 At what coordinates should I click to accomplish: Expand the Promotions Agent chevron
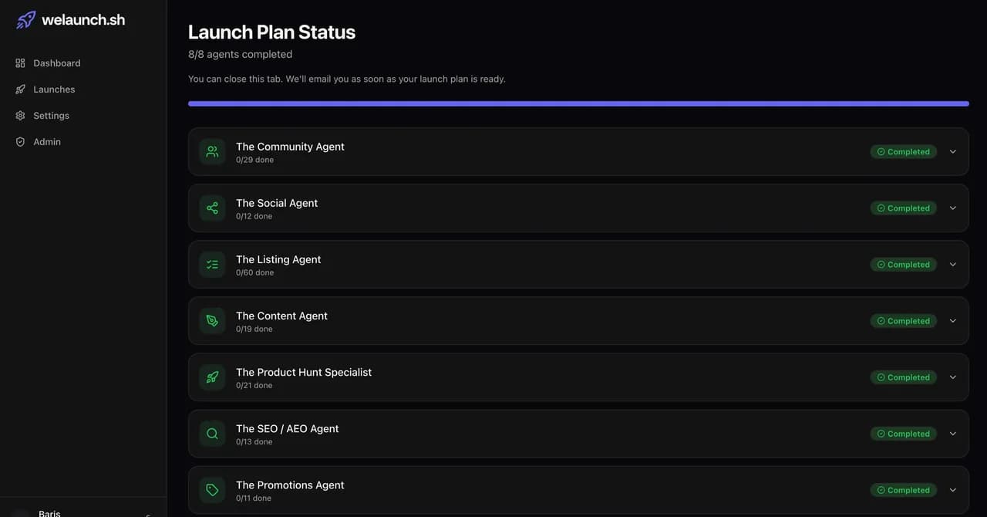click(953, 490)
